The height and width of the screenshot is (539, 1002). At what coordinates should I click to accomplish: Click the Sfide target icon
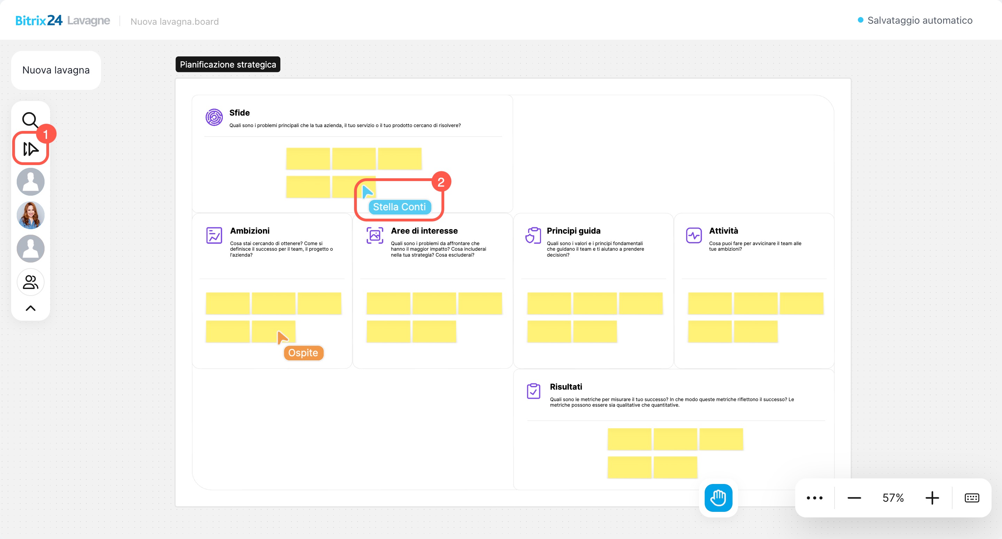(214, 117)
